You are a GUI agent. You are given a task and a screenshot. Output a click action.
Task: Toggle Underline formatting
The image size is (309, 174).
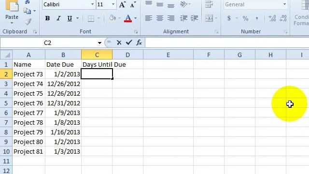70,18
